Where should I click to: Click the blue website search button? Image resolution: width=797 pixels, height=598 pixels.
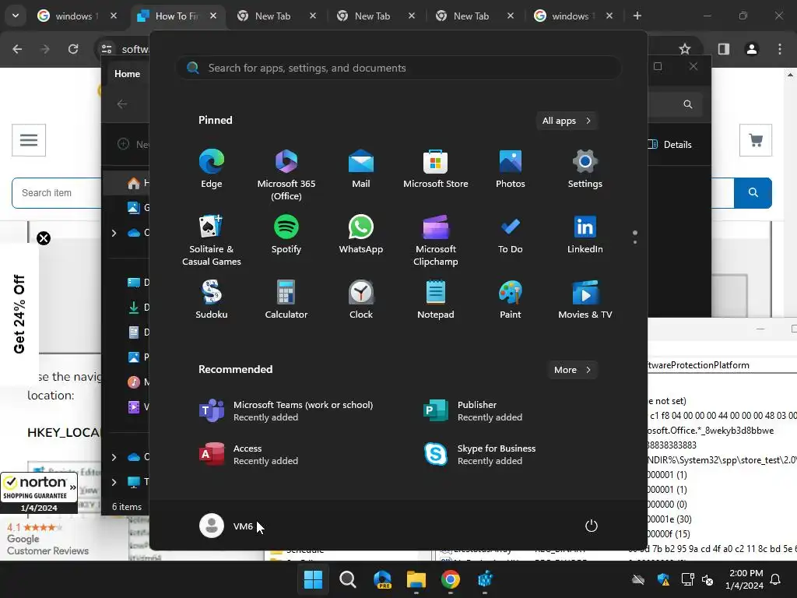[x=753, y=193]
